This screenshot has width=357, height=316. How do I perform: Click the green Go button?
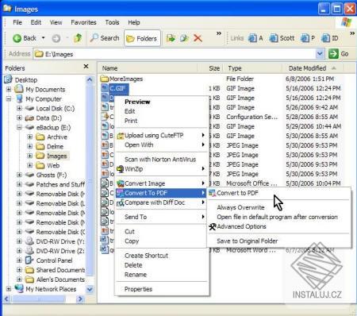[x=339, y=54]
